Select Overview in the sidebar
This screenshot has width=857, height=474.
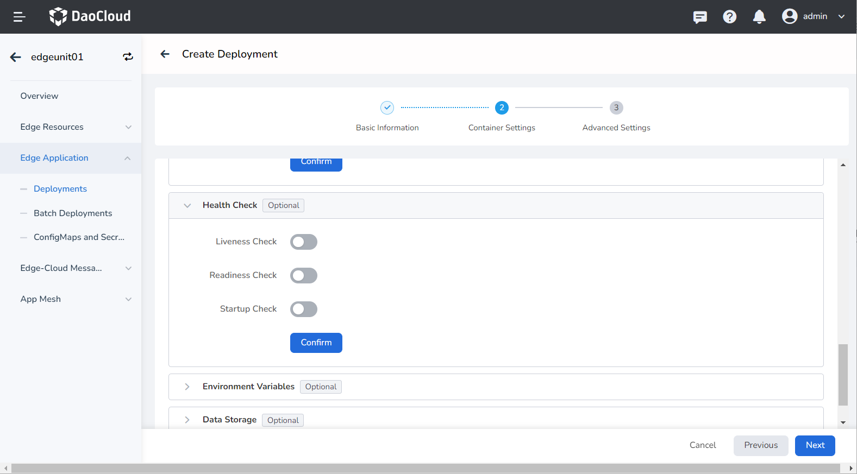click(x=39, y=96)
